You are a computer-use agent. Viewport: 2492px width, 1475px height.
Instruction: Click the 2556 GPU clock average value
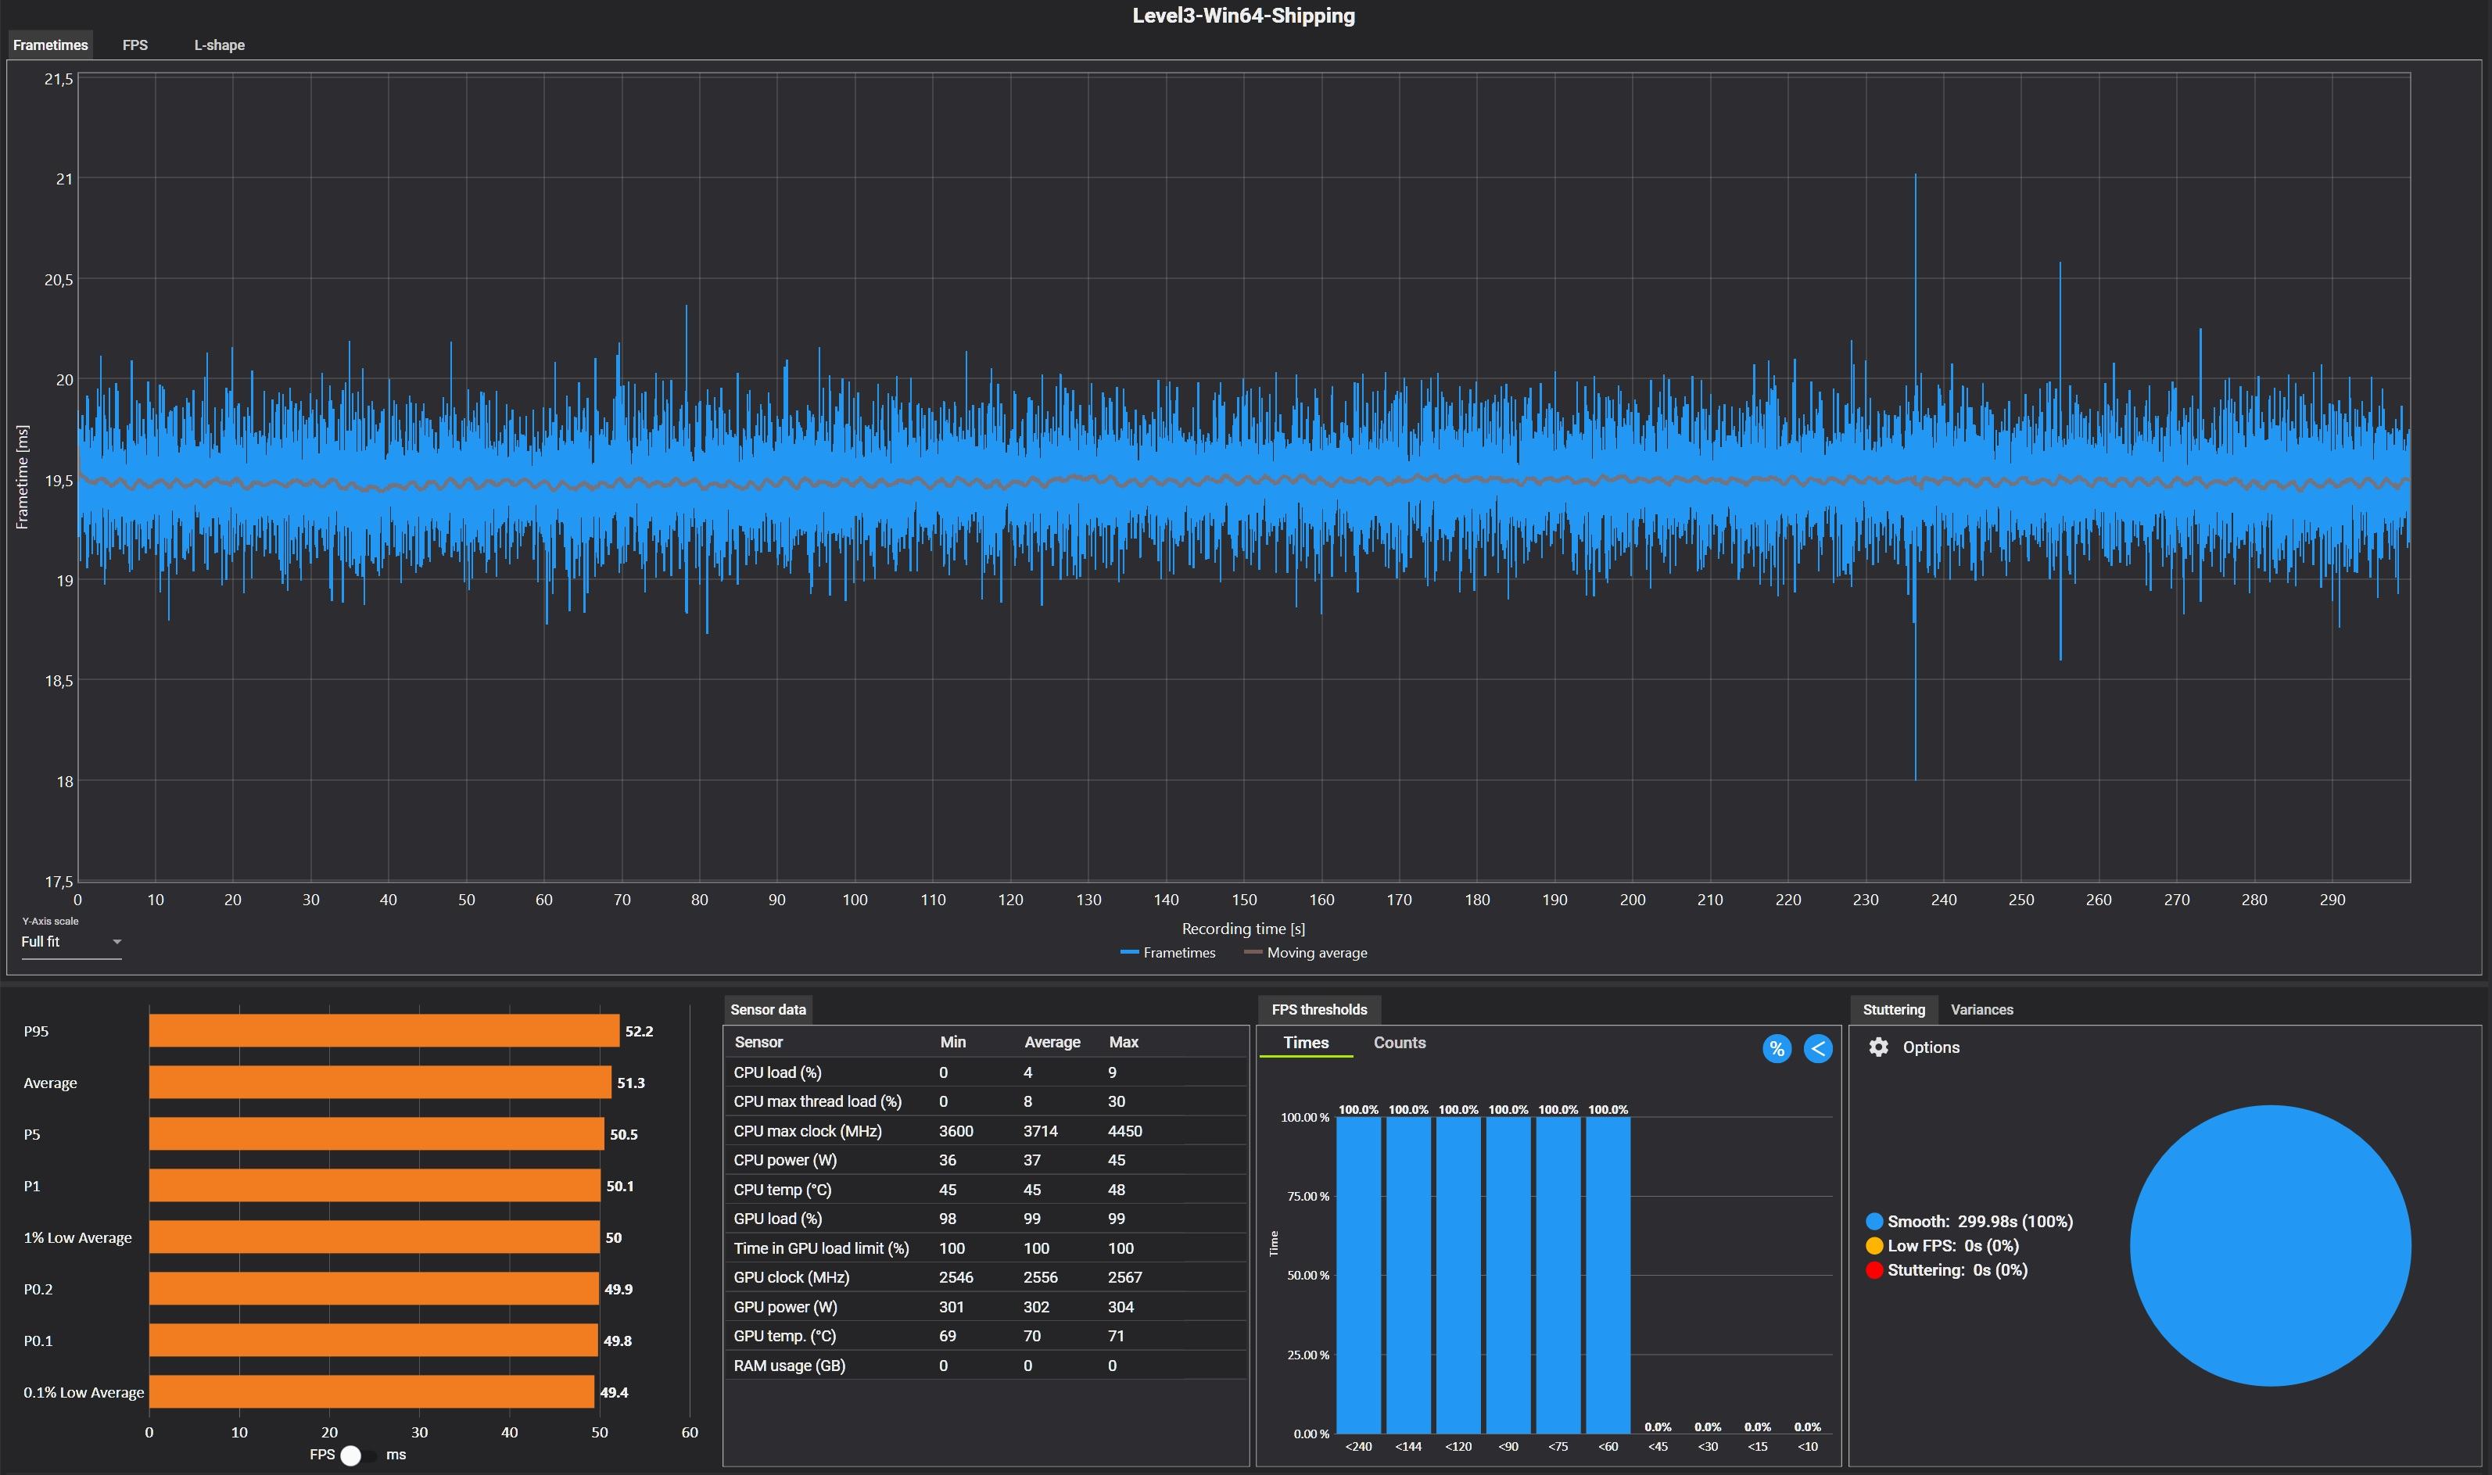[x=1041, y=1278]
